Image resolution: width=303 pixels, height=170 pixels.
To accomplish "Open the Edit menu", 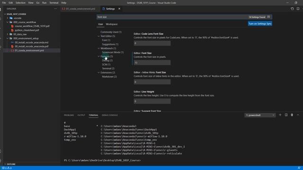I will tap(10, 3).
